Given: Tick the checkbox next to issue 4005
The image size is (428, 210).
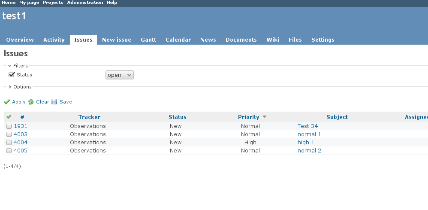Looking at the screenshot, I should pos(9,151).
